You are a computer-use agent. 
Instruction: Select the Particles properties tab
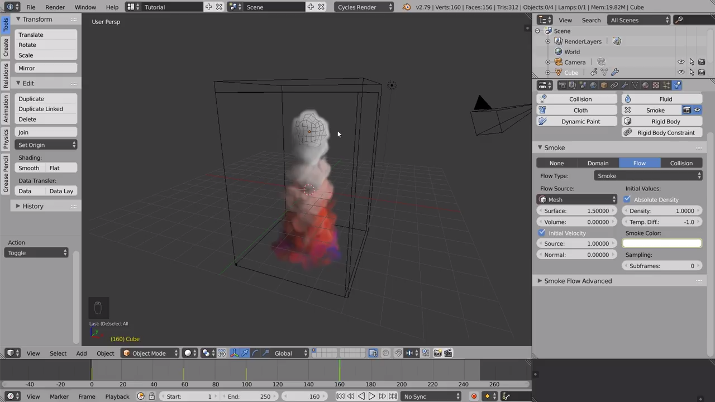pyautogui.click(x=666, y=85)
